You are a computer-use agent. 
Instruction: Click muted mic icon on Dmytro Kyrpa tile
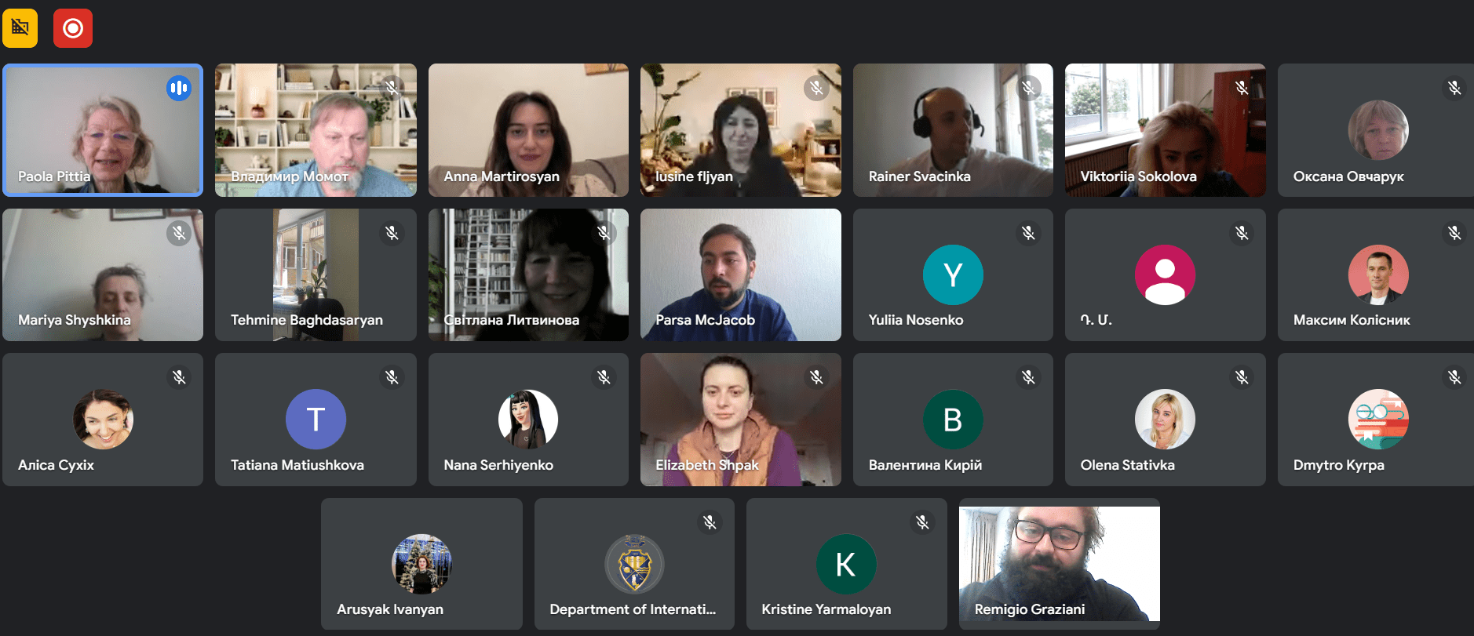coord(1454,378)
